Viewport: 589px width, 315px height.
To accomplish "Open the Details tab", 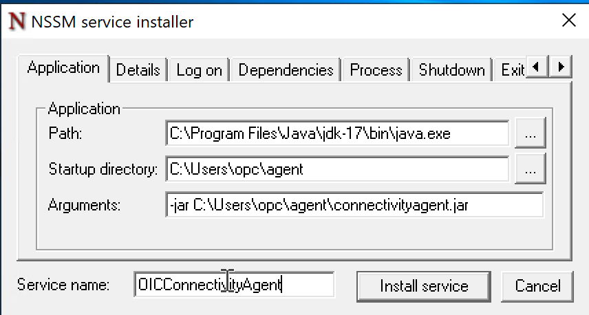I will point(138,70).
